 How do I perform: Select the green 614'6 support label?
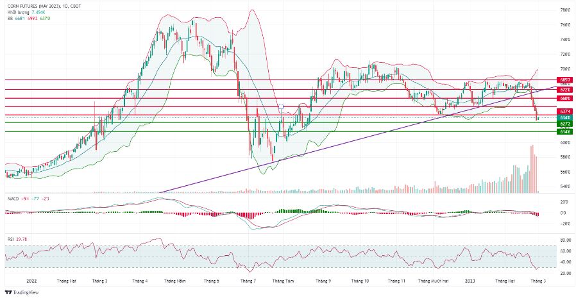tap(564, 131)
